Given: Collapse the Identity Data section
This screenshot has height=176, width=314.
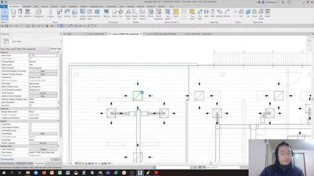Looking at the screenshot, I should tap(58, 146).
